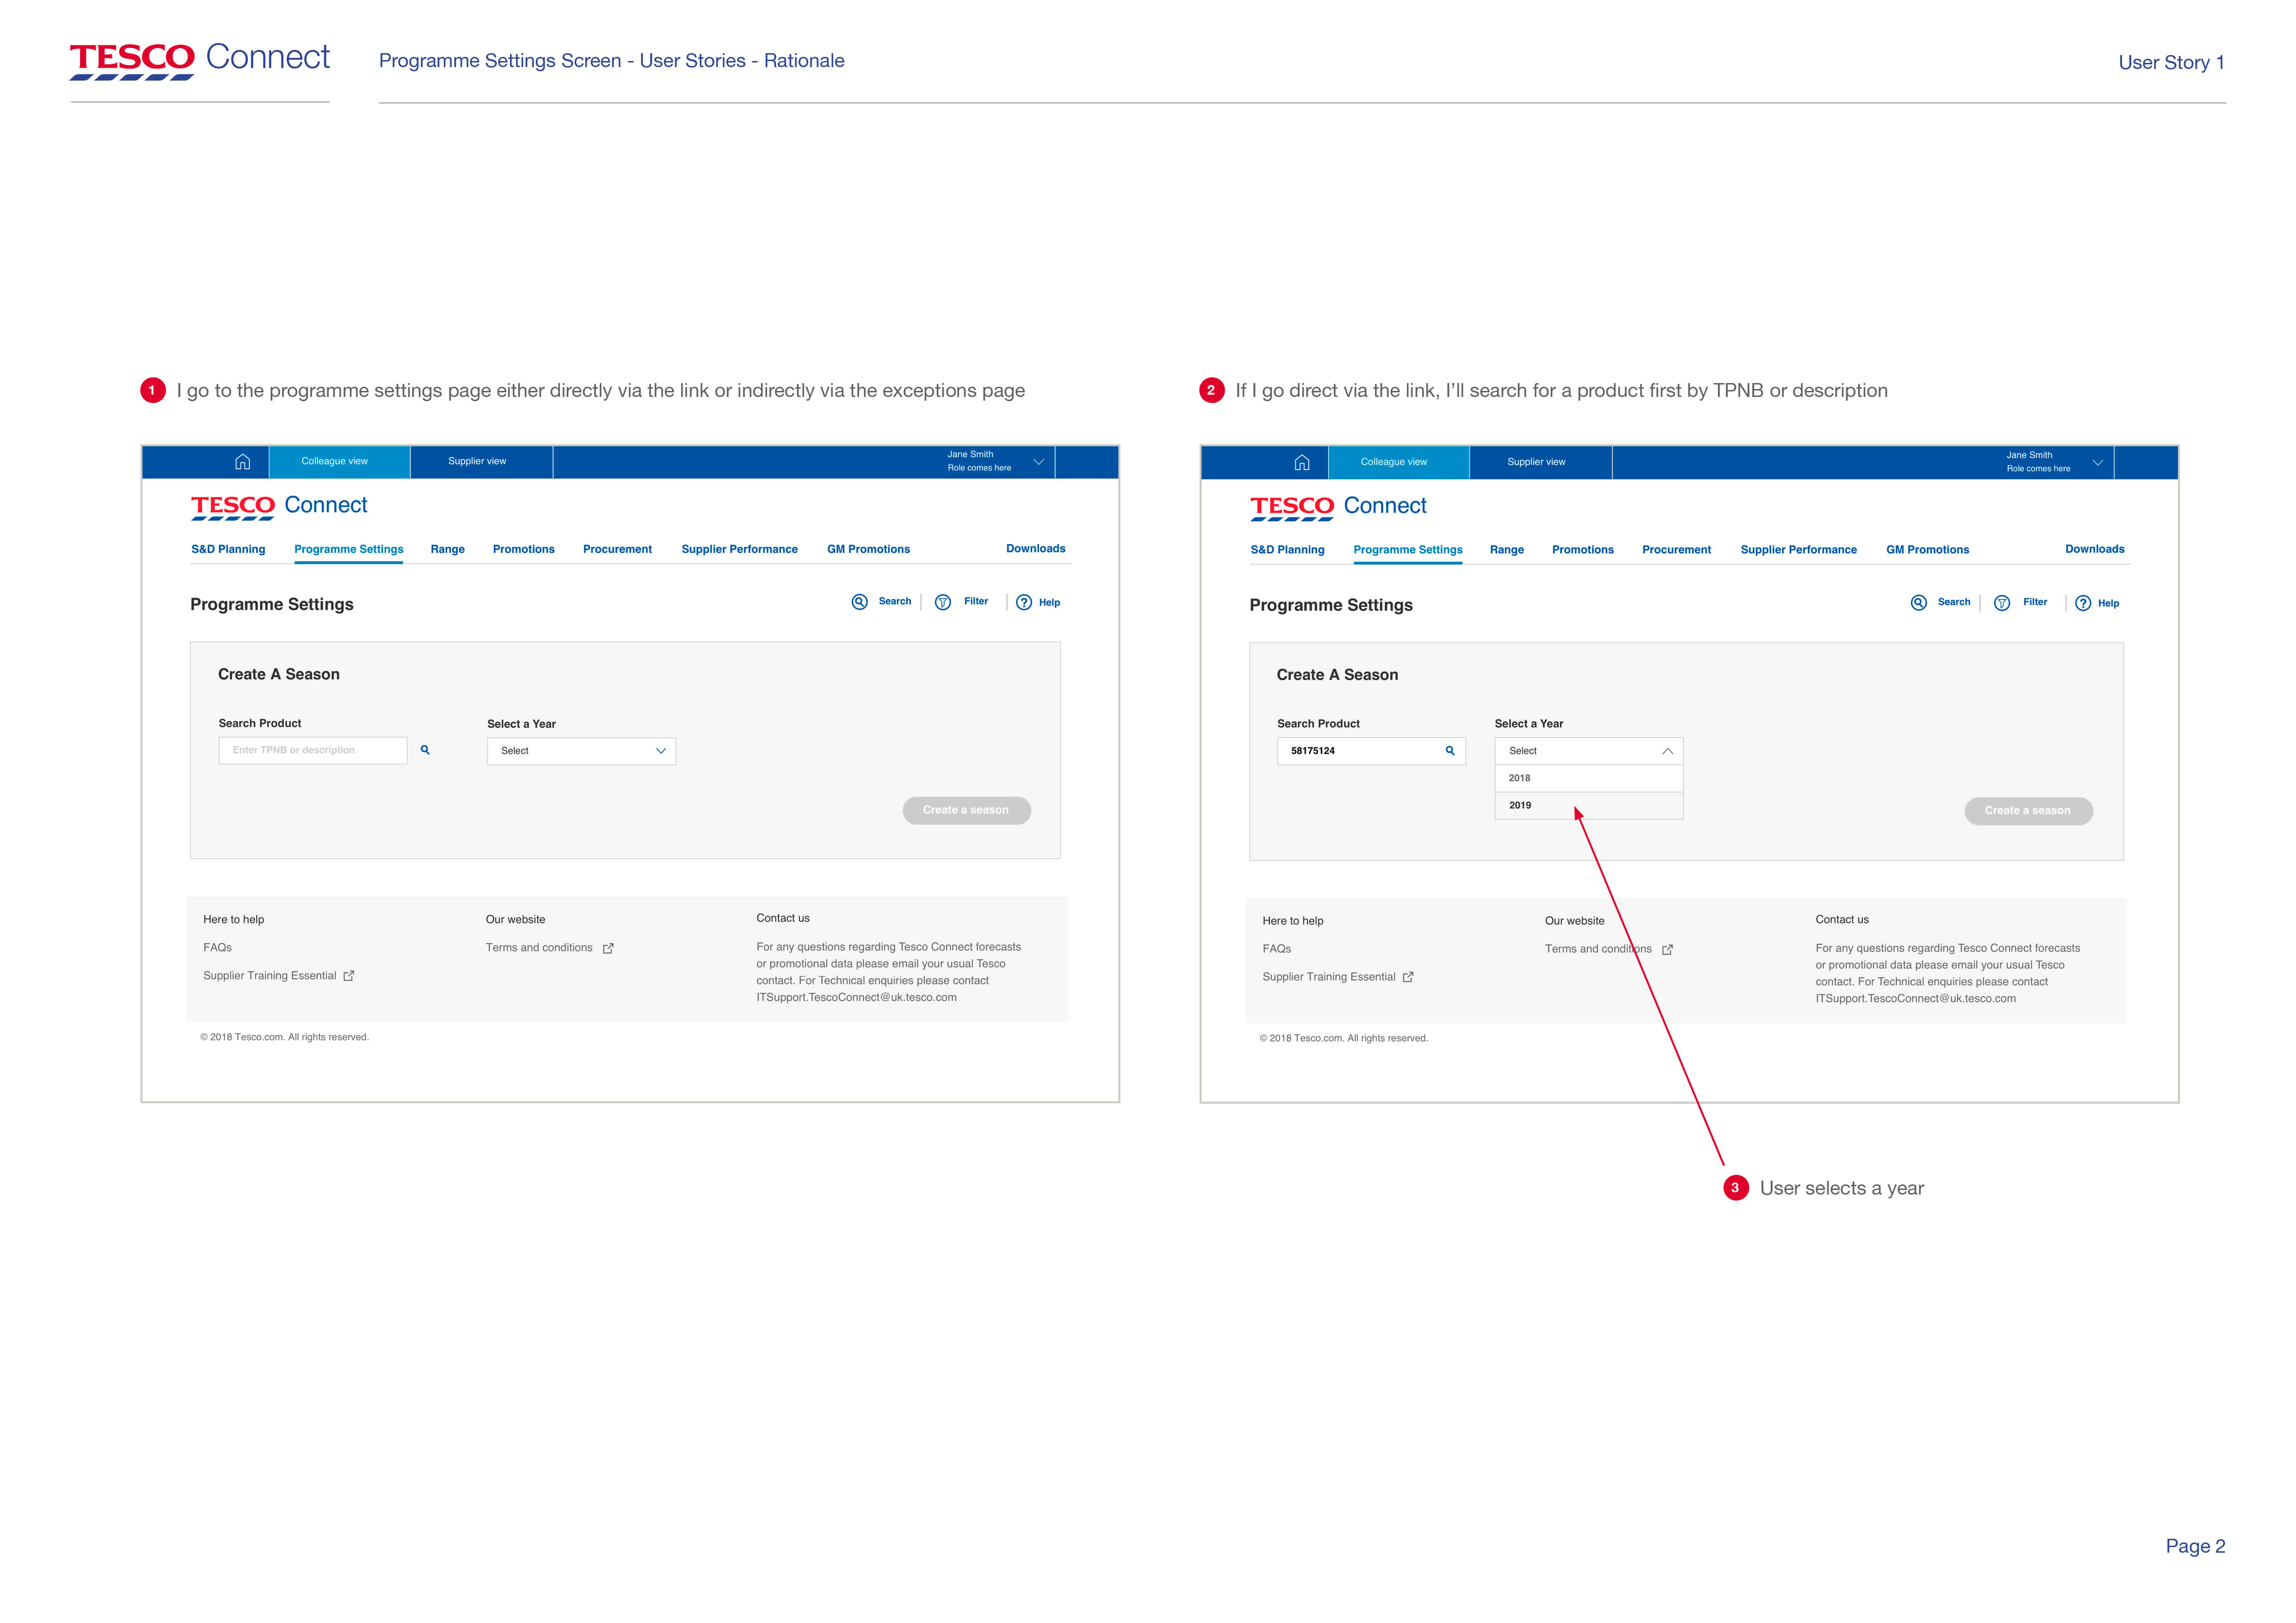2296x1623 pixels.
Task: Open Jane Smith user menu chevron, left
Action: click(1038, 462)
